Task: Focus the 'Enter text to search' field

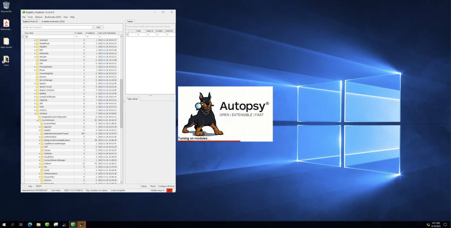Action: click(58, 28)
